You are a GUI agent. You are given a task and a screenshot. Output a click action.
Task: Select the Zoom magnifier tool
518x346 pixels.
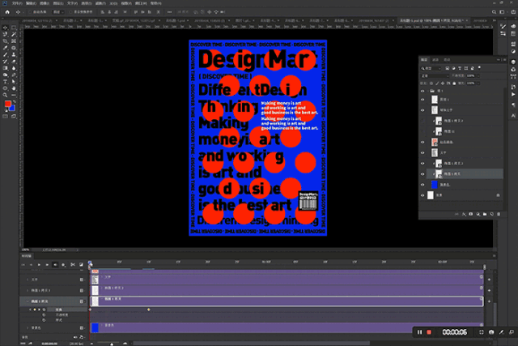[x=6, y=95]
